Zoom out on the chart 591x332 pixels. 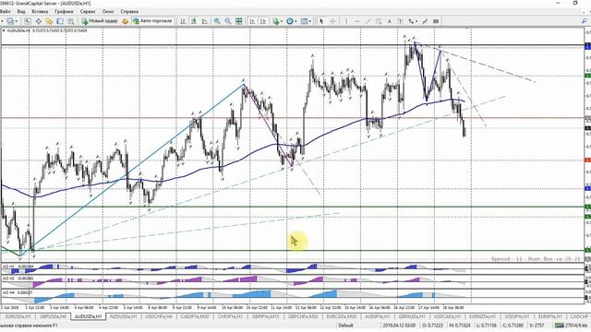[x=228, y=21]
